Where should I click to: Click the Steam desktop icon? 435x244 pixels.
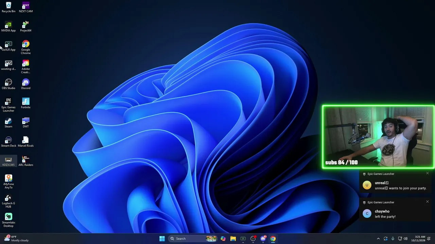pyautogui.click(x=8, y=123)
